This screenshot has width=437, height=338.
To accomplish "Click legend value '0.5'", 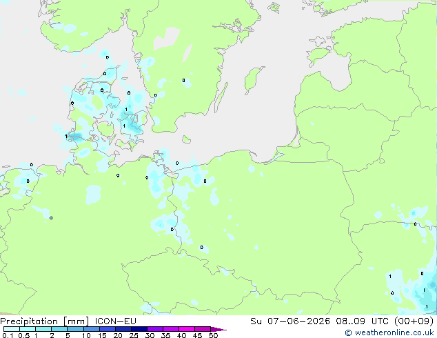I will click(23, 335).
